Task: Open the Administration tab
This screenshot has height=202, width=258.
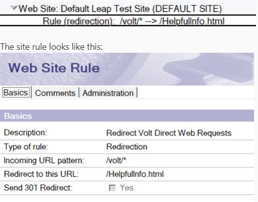Action: [108, 93]
